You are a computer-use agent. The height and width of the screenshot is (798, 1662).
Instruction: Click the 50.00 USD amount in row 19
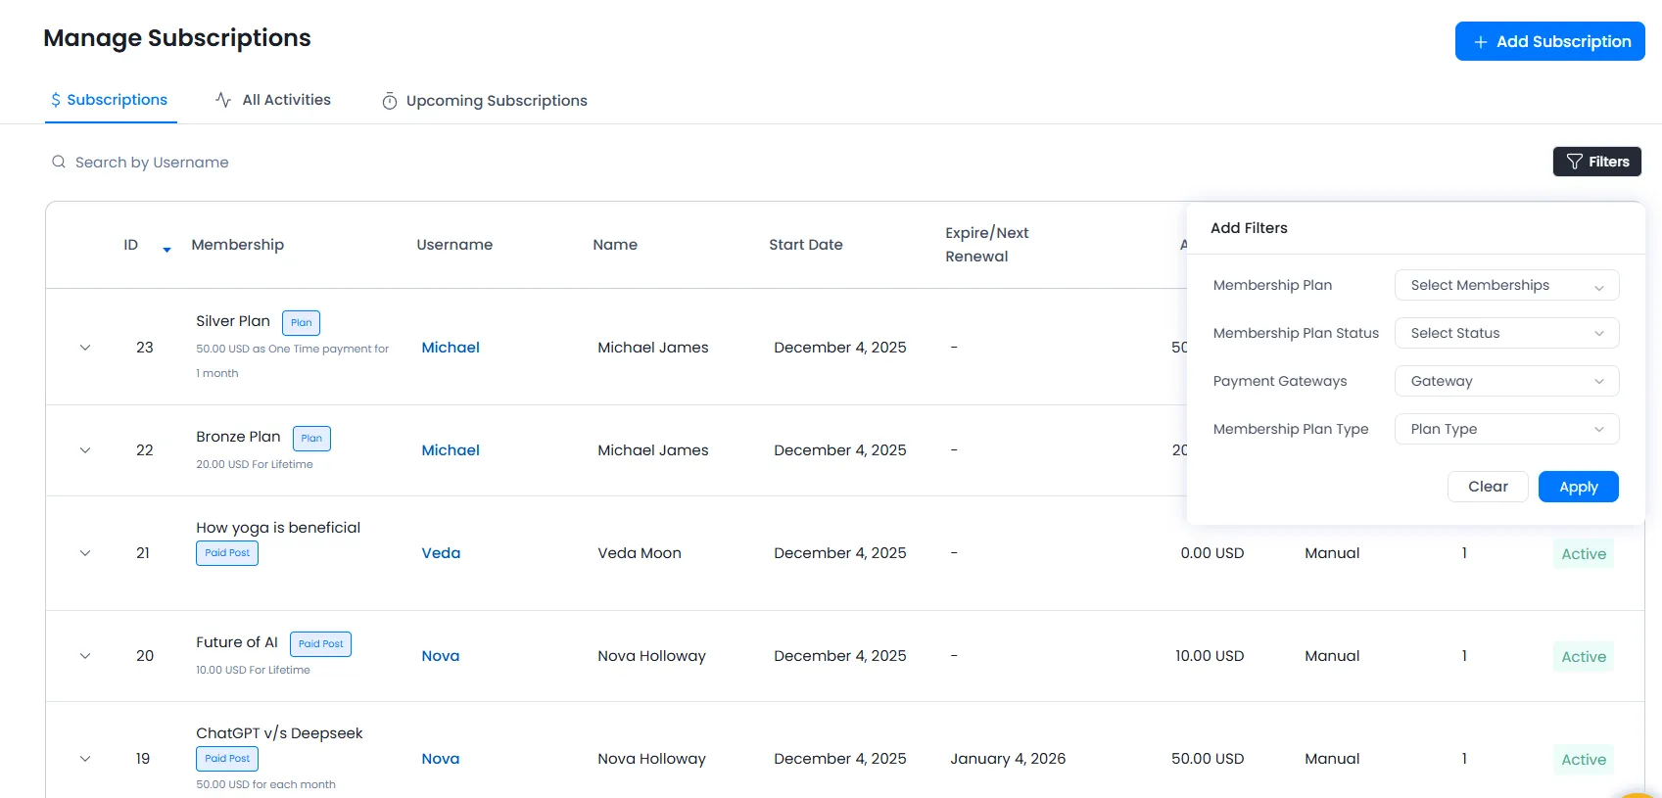click(1208, 759)
